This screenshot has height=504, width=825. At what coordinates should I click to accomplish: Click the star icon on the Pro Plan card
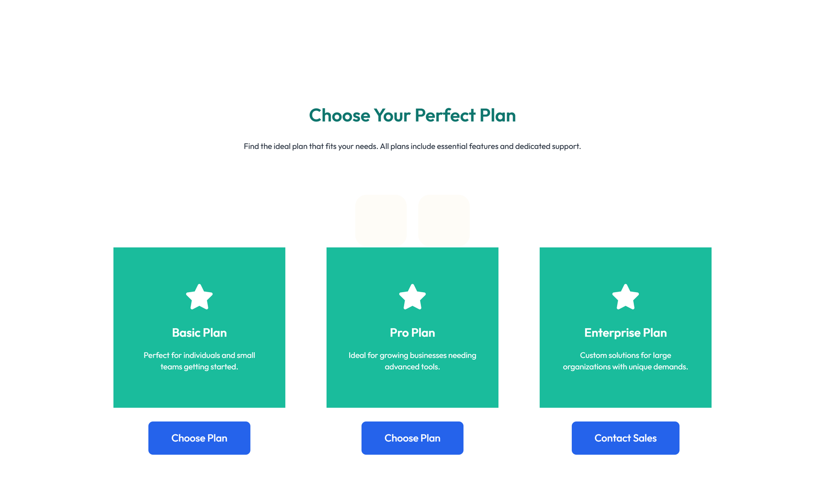point(412,297)
